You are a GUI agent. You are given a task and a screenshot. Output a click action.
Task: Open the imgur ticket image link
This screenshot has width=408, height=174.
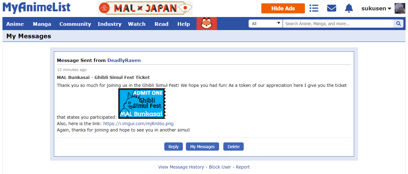pyautogui.click(x=138, y=124)
